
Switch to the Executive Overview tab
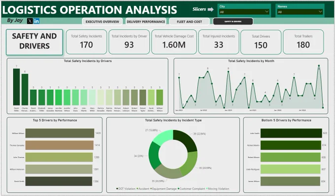[102, 22]
